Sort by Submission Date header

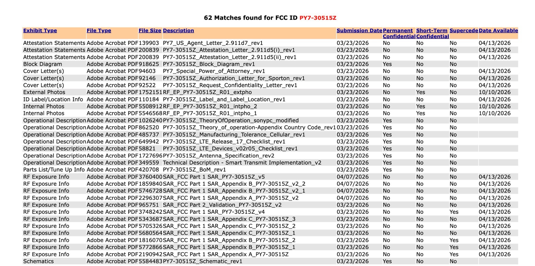click(359, 31)
